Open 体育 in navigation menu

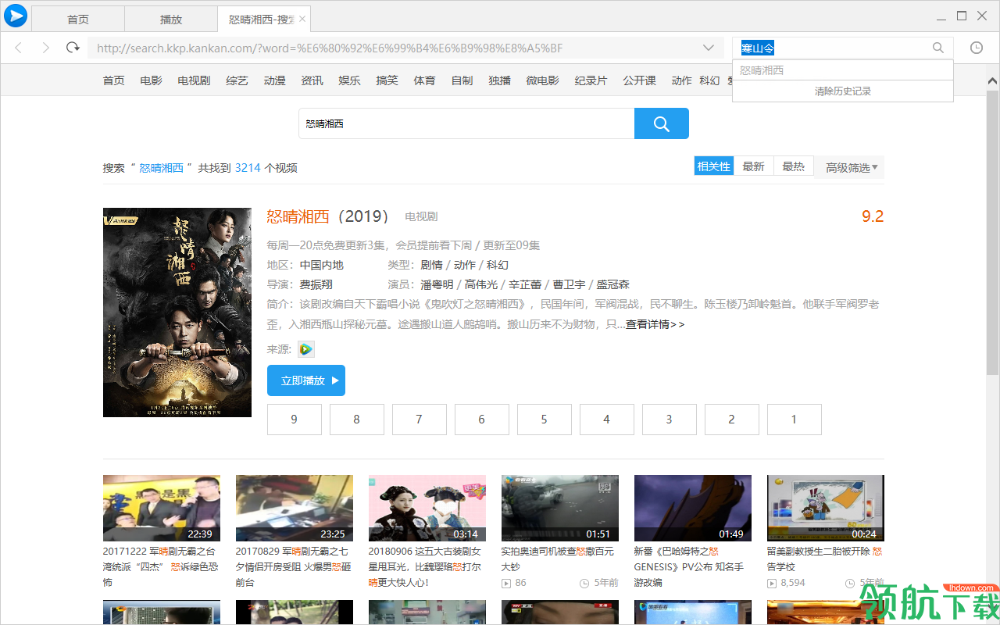(425, 80)
